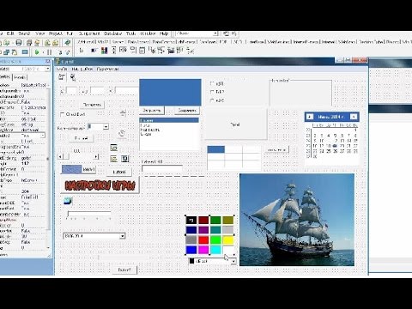Viewport: 412px width, 309px height.
Task: Pick the ColorGrid component in the palette
Action: tap(104, 51)
